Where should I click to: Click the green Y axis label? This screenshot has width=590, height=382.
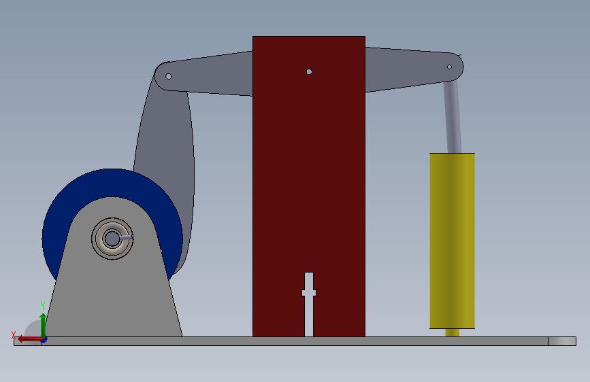click(x=43, y=306)
